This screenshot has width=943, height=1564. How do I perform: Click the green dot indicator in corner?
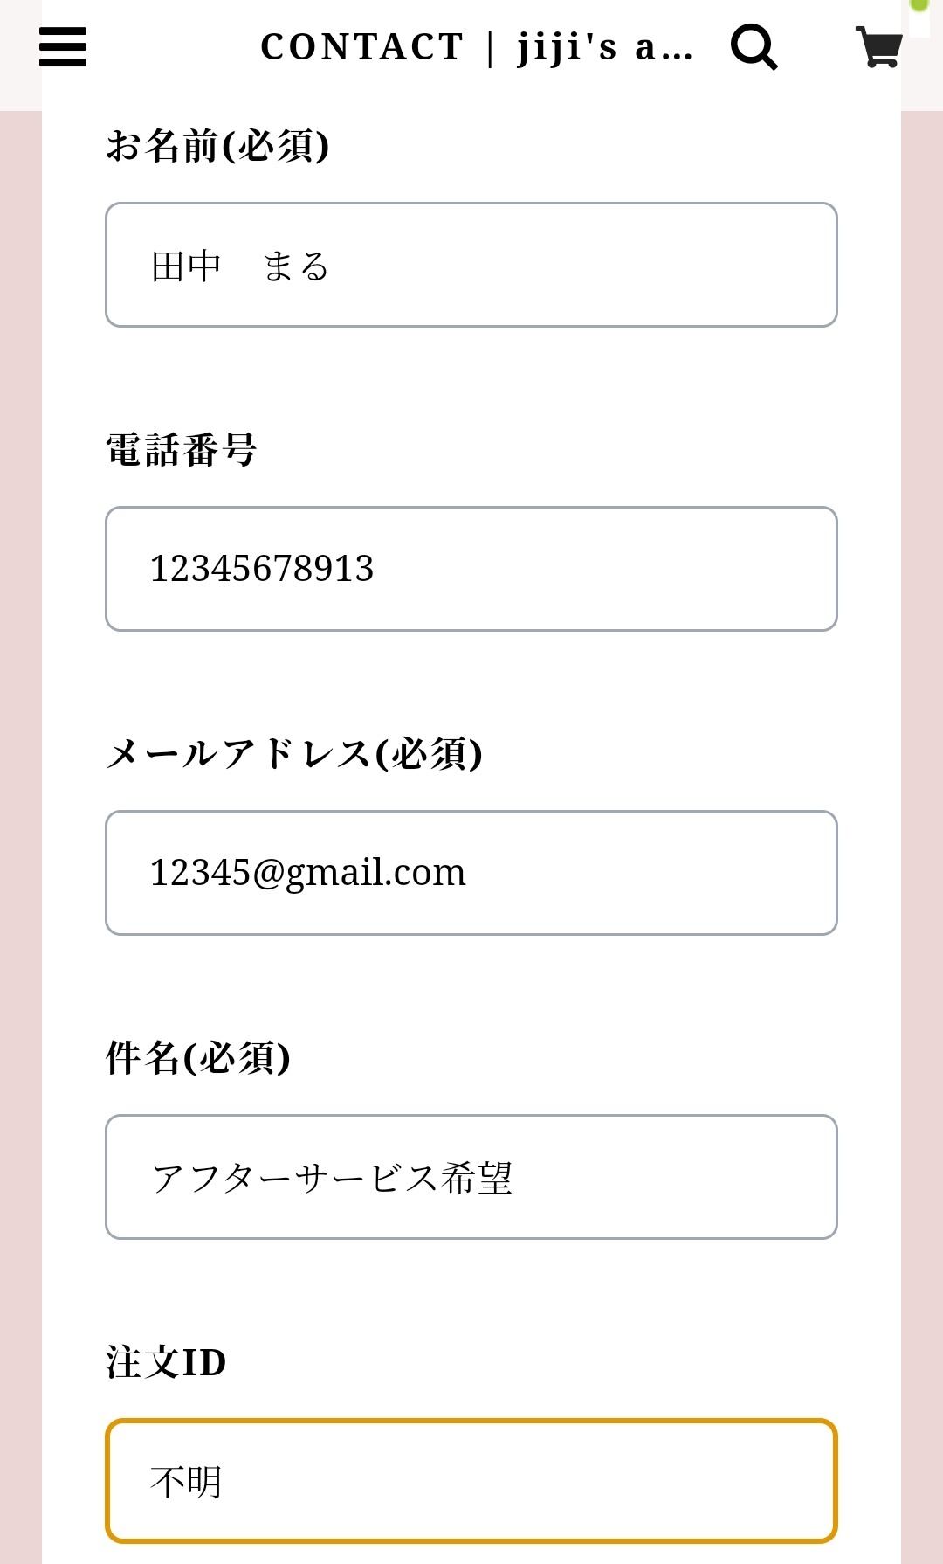919,5
